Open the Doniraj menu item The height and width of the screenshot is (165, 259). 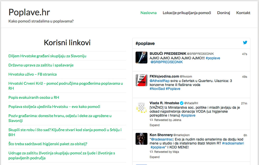pyautogui.click(x=224, y=13)
